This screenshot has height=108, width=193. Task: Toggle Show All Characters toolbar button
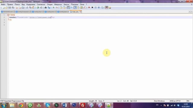click(72, 7)
